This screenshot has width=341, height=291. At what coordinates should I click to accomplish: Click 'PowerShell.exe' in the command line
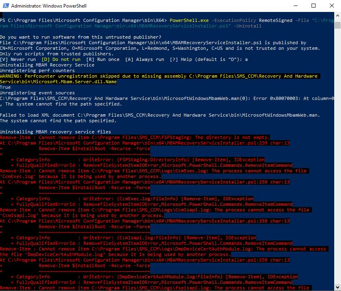[x=189, y=20]
